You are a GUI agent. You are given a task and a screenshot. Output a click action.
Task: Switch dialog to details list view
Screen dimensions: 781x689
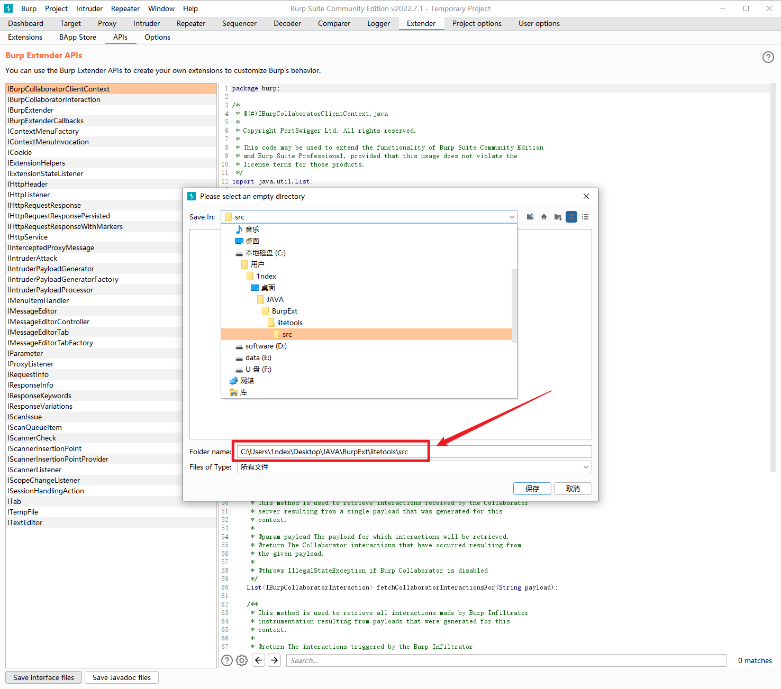(585, 217)
